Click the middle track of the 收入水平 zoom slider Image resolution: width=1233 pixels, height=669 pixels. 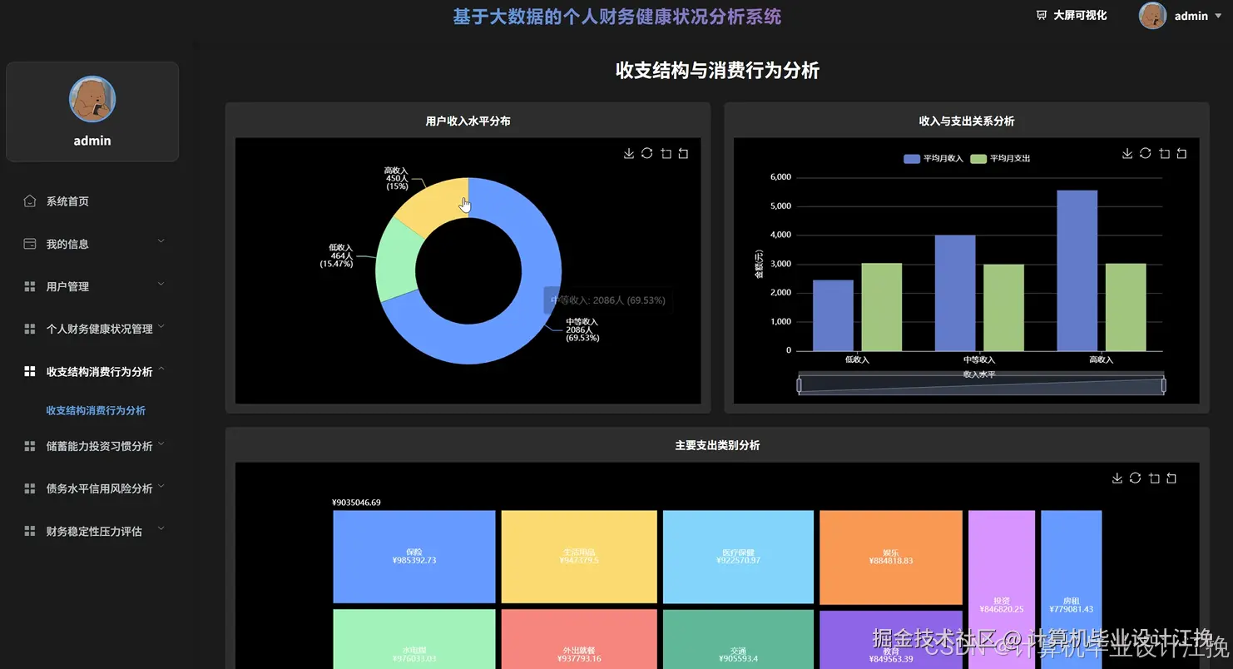982,385
